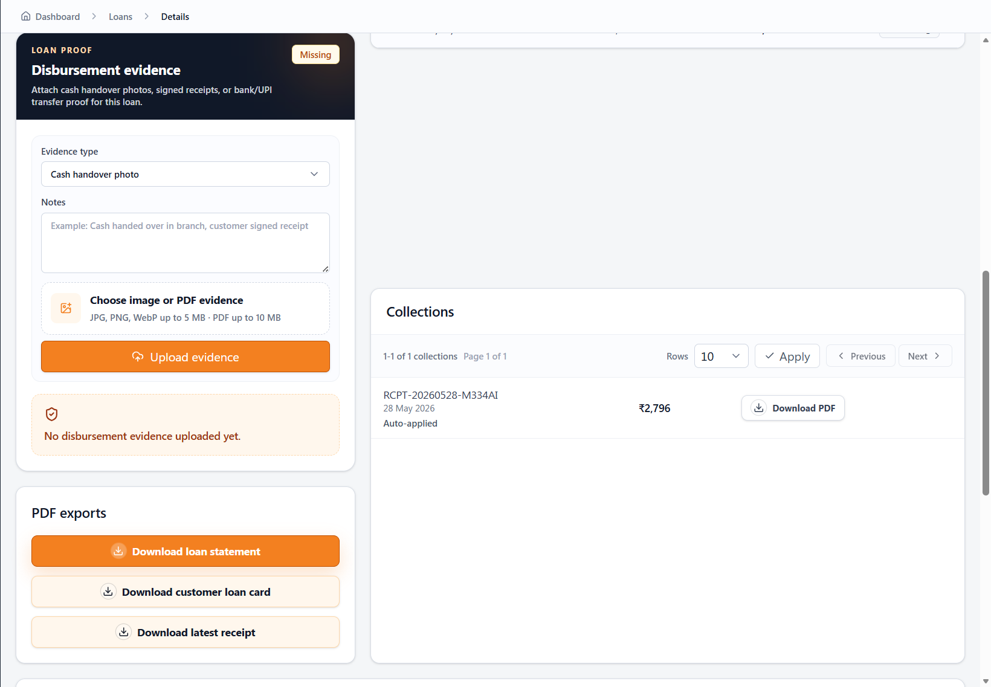Click the scrollbar up arrow
Screen dimensions: 991x687
986,40
